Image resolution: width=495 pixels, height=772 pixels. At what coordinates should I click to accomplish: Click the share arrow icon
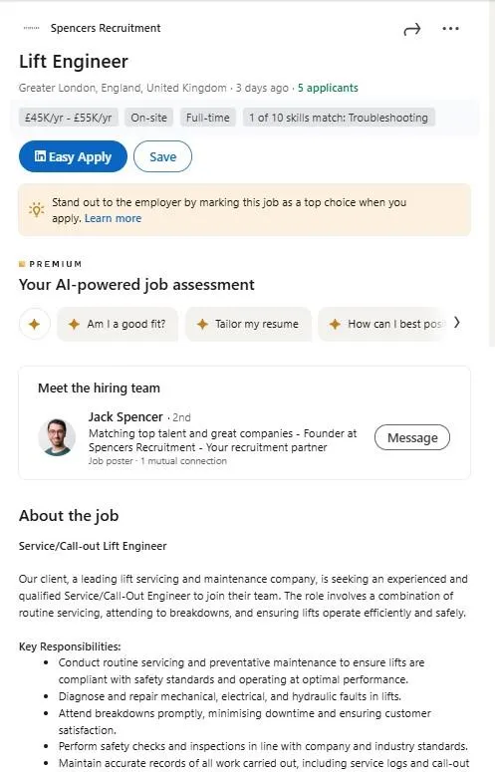412,29
